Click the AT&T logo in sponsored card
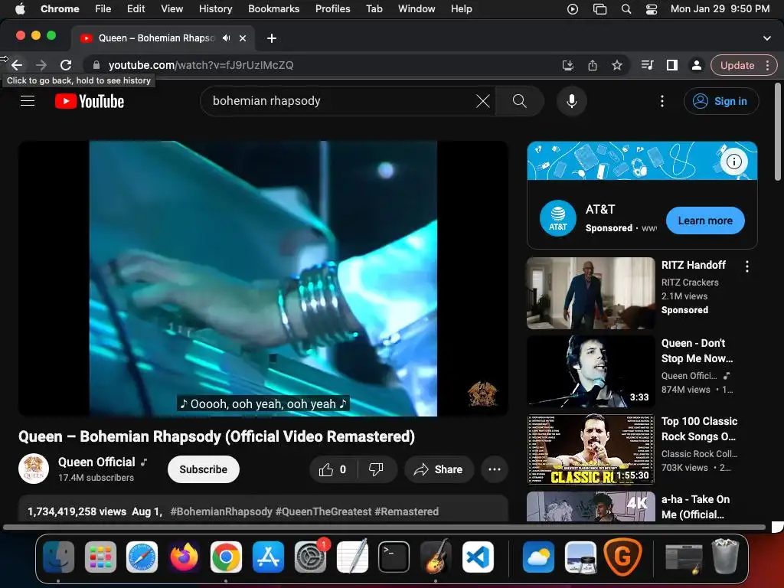 point(558,218)
